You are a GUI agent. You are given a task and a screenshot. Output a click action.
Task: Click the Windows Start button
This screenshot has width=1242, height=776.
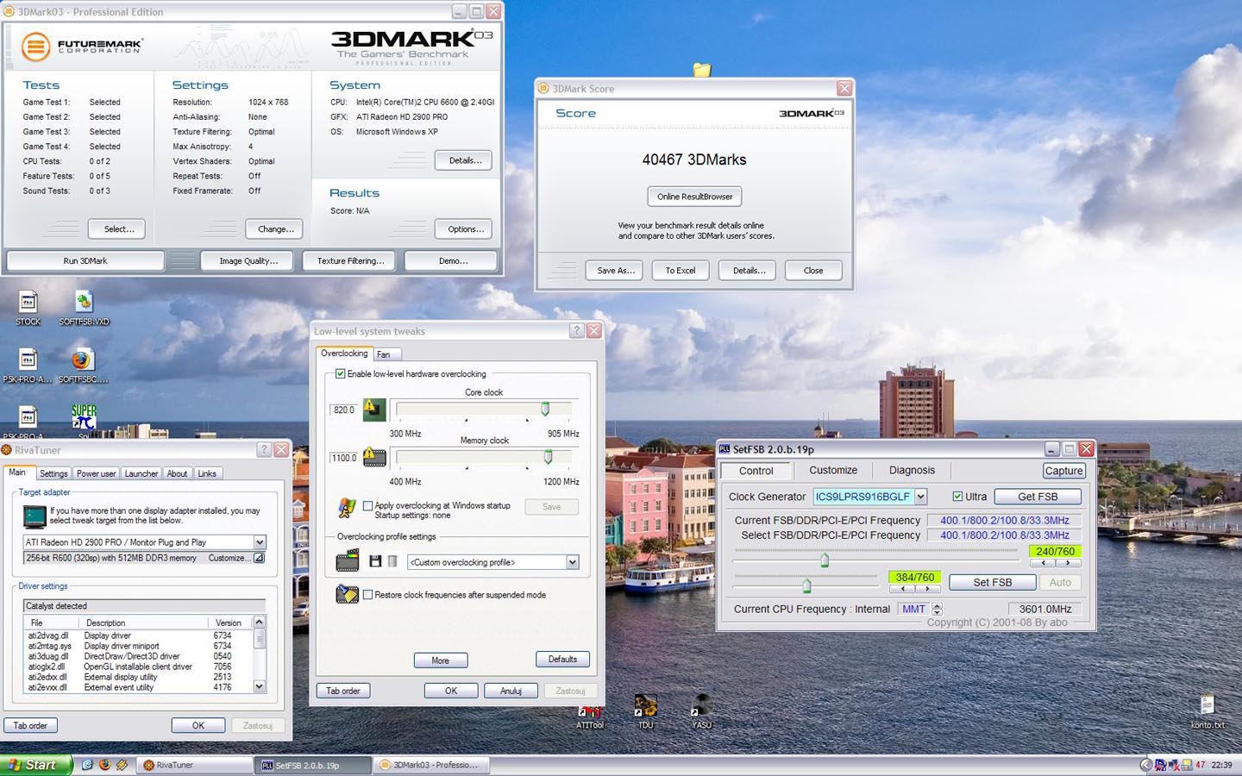coord(36,765)
